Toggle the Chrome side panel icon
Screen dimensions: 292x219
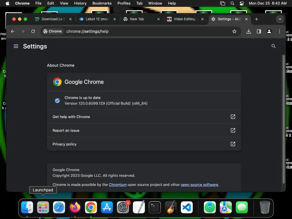pyautogui.click(x=259, y=31)
